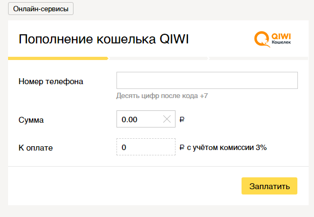Click the Кошелек word in the logo
The height and width of the screenshot is (217, 314).
281,42
